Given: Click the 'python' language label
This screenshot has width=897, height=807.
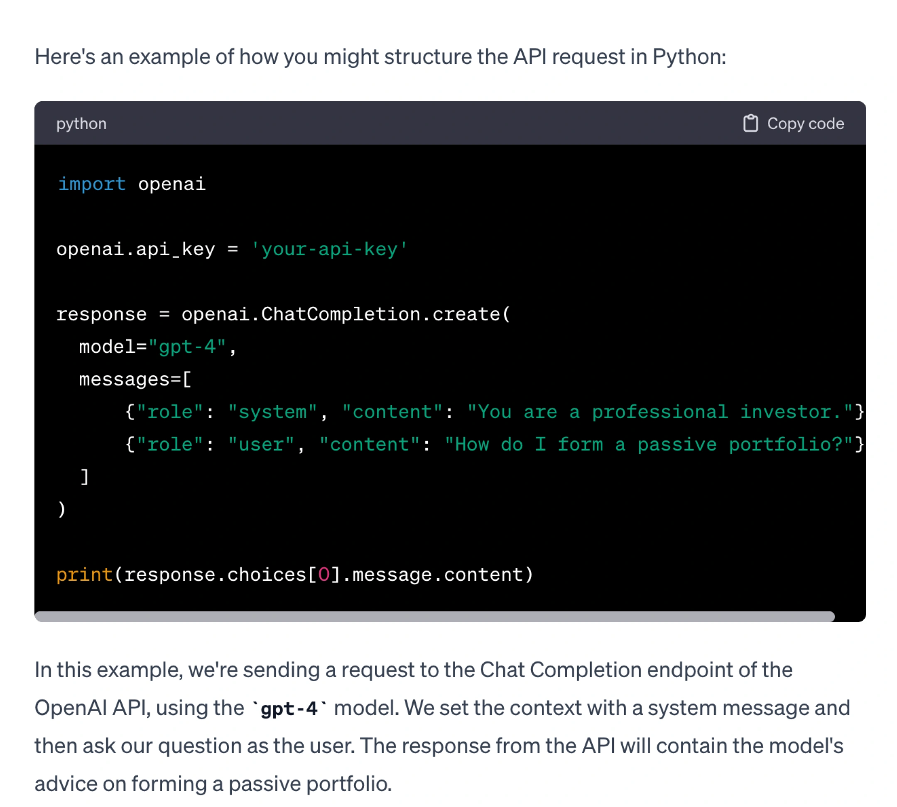Looking at the screenshot, I should point(81,123).
